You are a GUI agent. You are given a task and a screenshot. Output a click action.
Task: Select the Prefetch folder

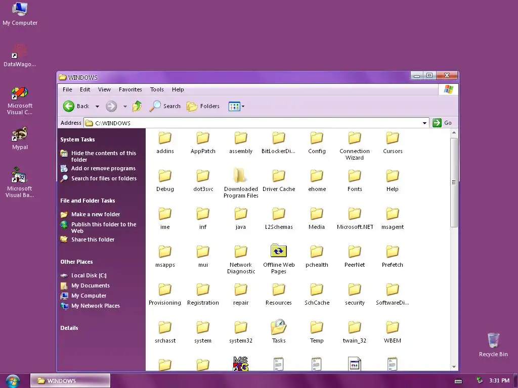coord(393,256)
